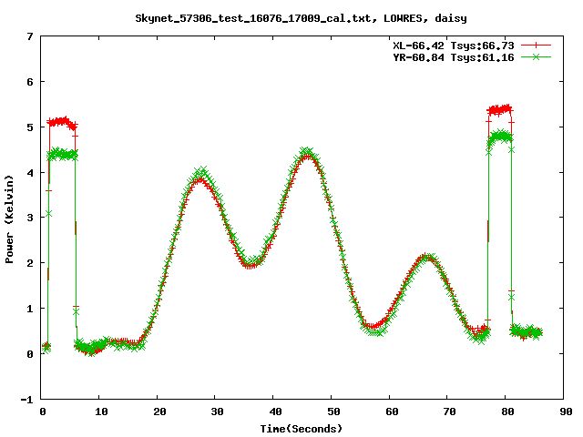Image resolution: width=583 pixels, height=437 pixels.
Task: Click the x-axis tick label 70
Action: (x=449, y=412)
